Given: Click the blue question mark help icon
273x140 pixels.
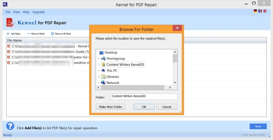Looking at the screenshot, I should tap(10, 126).
